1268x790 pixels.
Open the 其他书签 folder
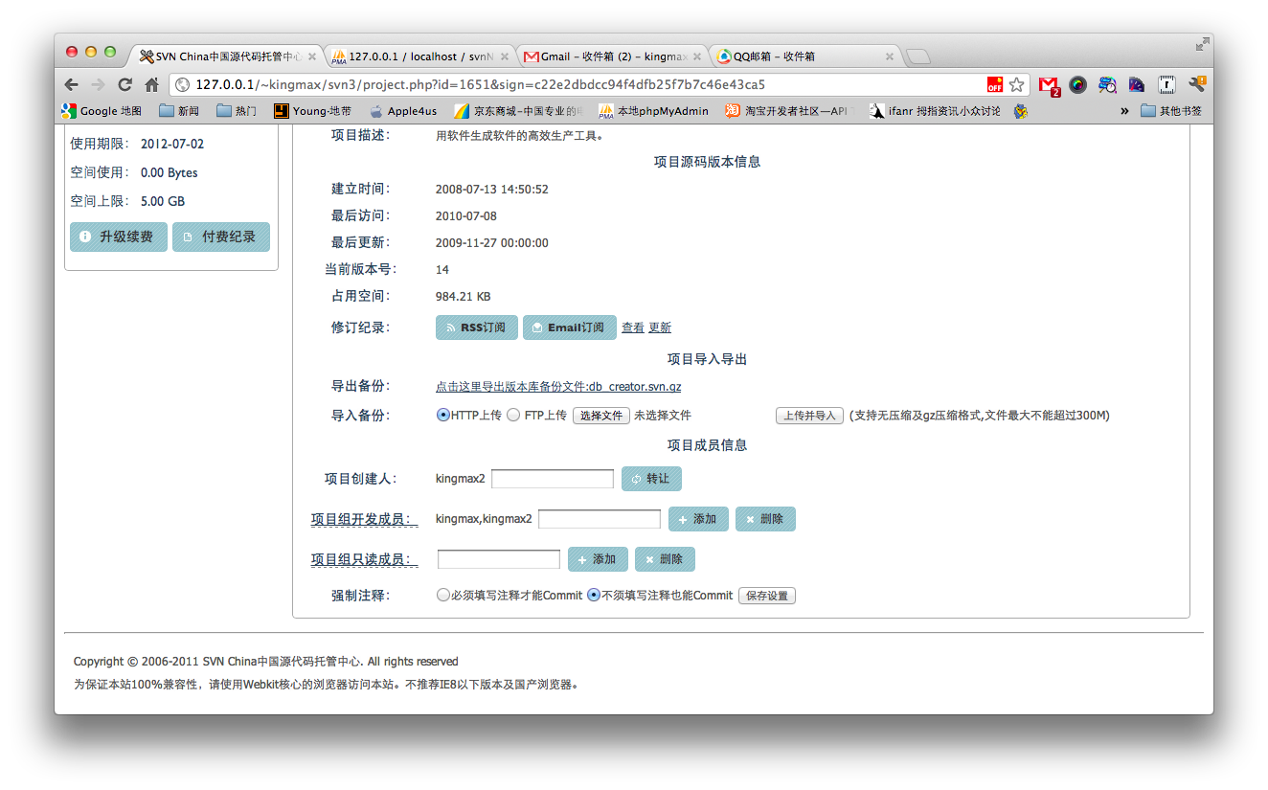[x=1171, y=111]
